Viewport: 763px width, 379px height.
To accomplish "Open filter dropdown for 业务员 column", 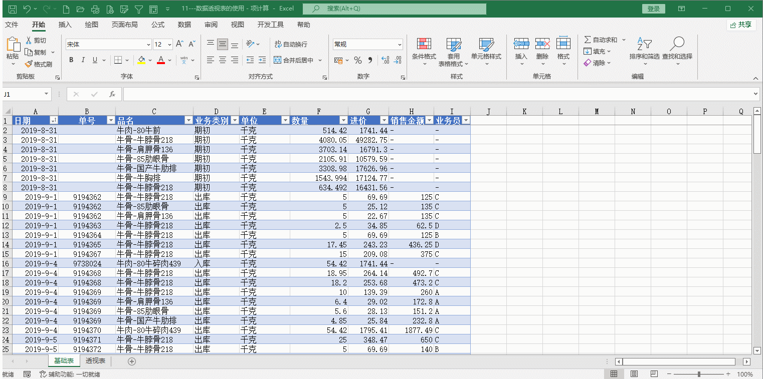I will click(466, 121).
